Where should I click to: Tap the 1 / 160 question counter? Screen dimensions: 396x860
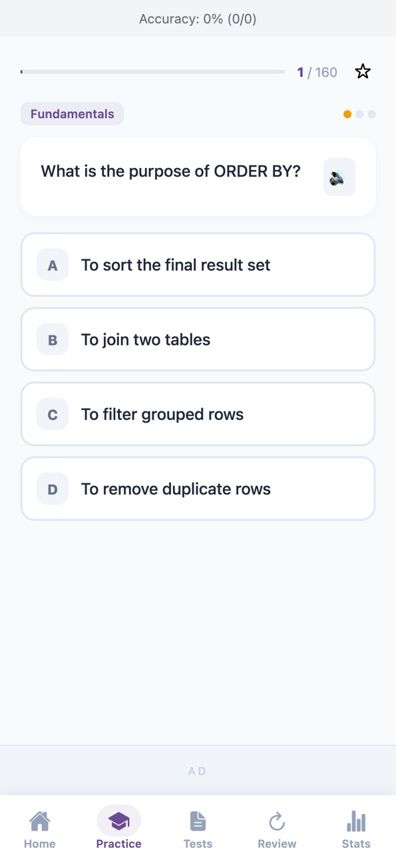tap(317, 72)
